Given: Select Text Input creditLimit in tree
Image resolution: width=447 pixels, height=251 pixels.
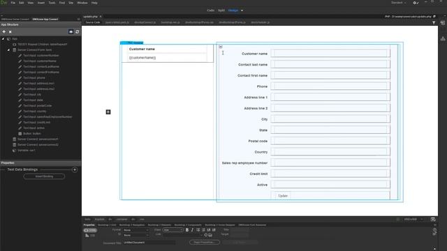Looking at the screenshot, I should point(36,123).
